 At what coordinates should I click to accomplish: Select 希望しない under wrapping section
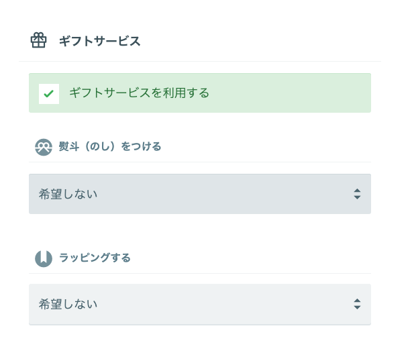(x=68, y=304)
